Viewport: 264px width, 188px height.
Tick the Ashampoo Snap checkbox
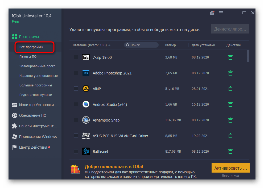(76, 120)
